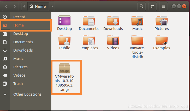Click the sidebar Home house icon
Viewport: 190px width, 111px height.
tap(5, 25)
